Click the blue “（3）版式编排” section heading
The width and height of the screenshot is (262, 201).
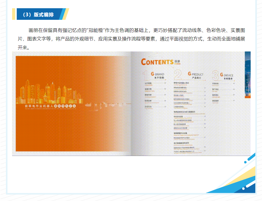point(38,14)
